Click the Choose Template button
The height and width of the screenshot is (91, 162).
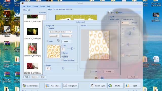click(31, 86)
